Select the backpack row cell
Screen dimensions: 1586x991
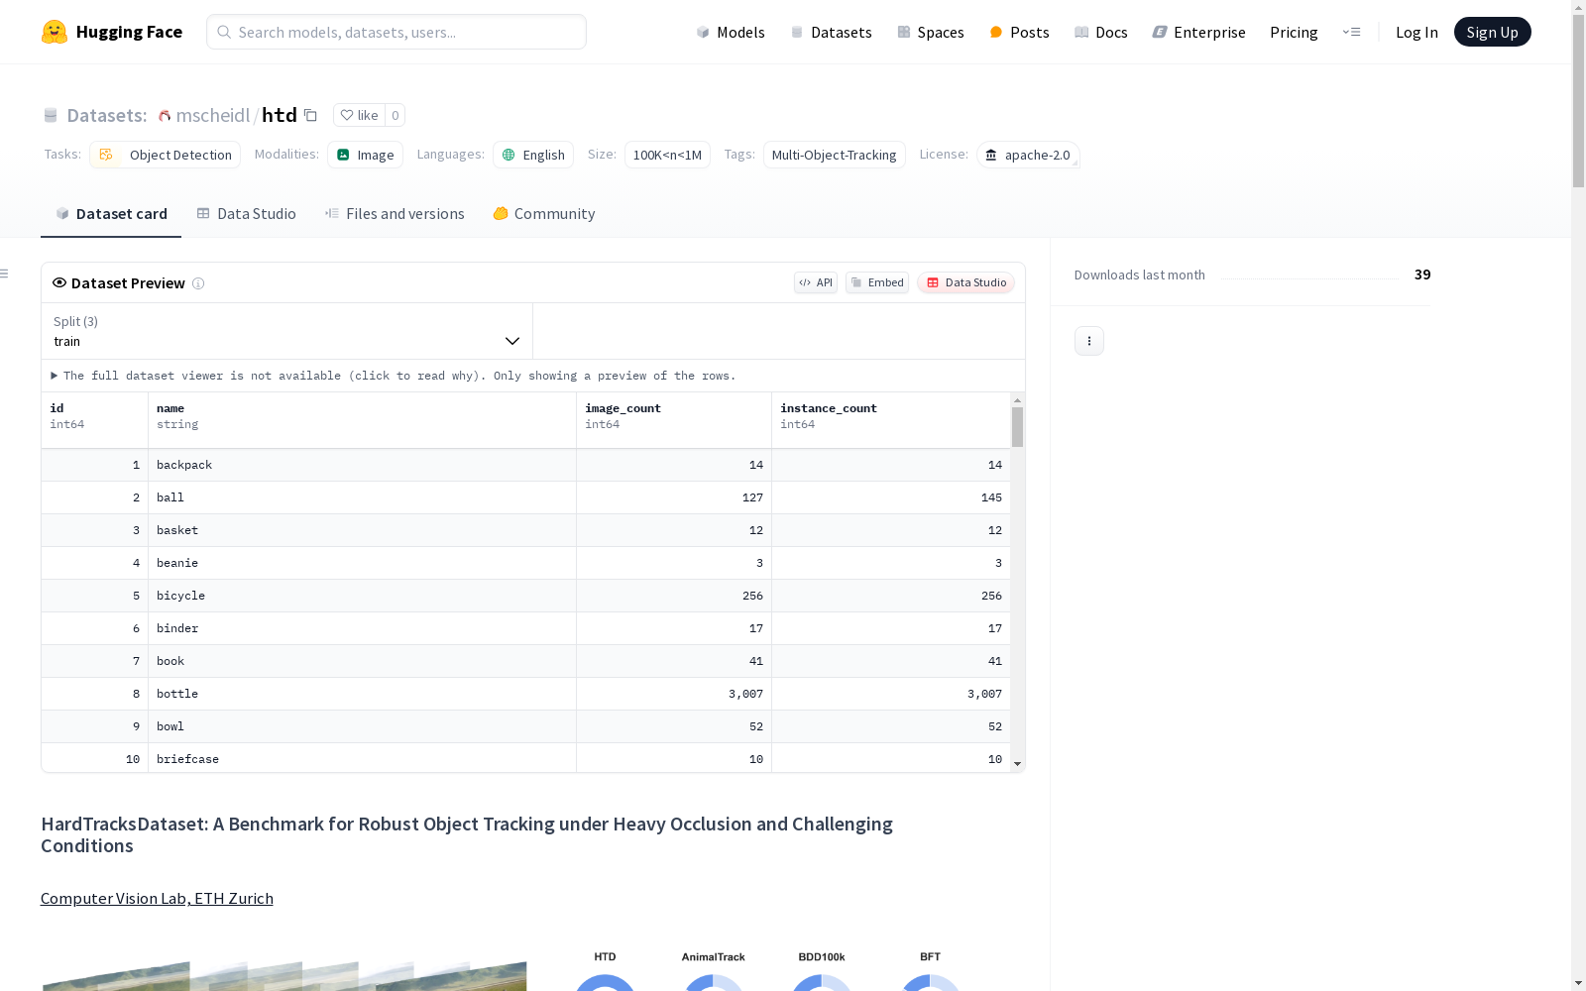click(362, 465)
